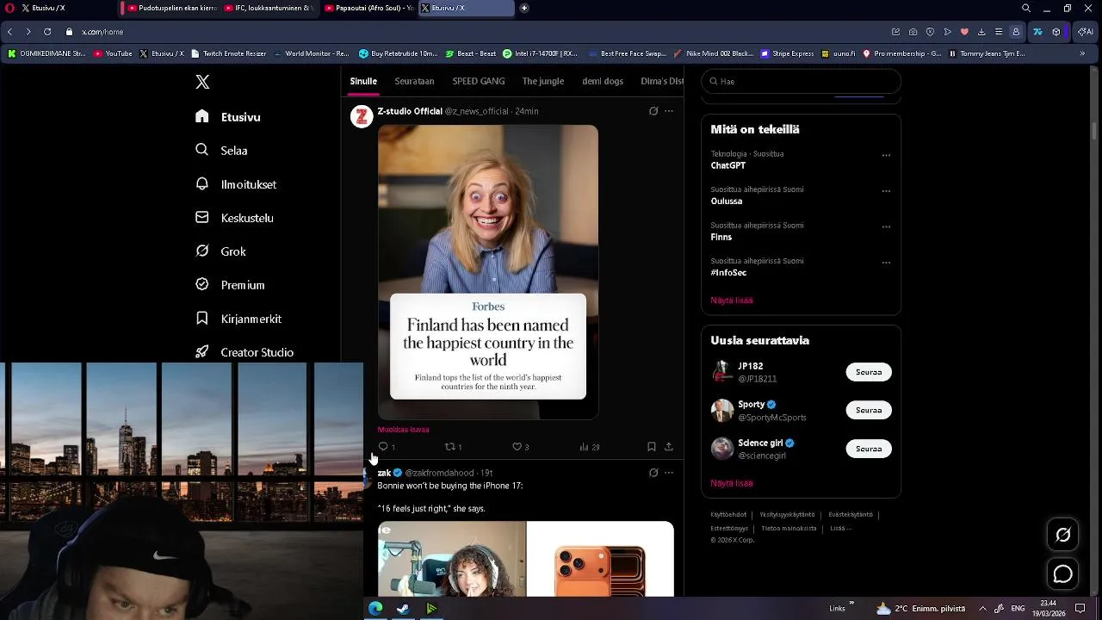Open Twitch Emote Resizer bookmark
This screenshot has width=1102, height=620.
coord(228,53)
